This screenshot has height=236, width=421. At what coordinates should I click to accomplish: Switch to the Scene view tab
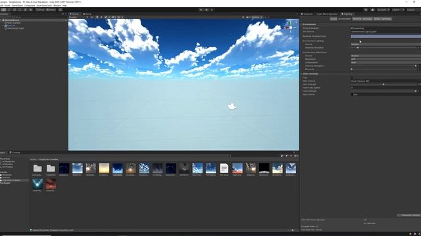coord(74,14)
